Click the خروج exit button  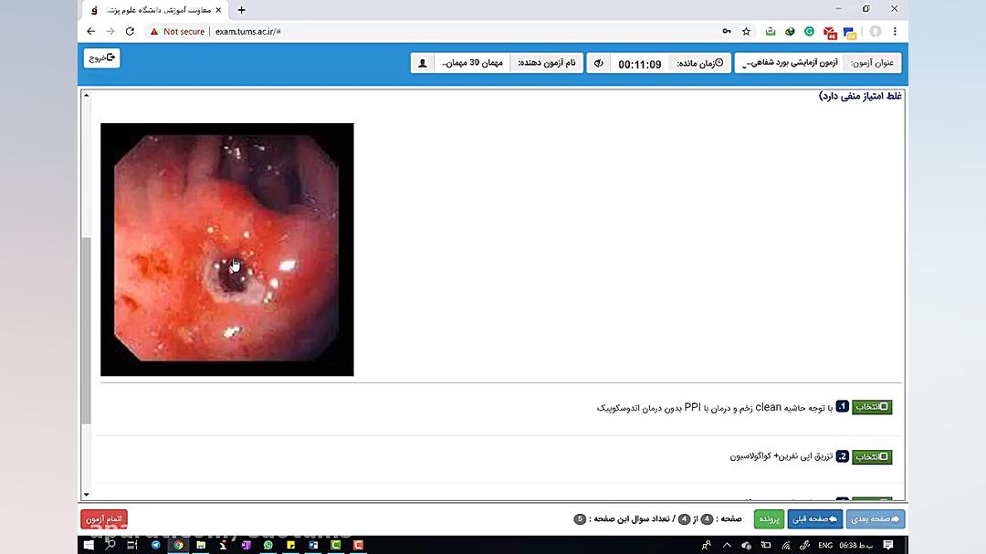[102, 57]
